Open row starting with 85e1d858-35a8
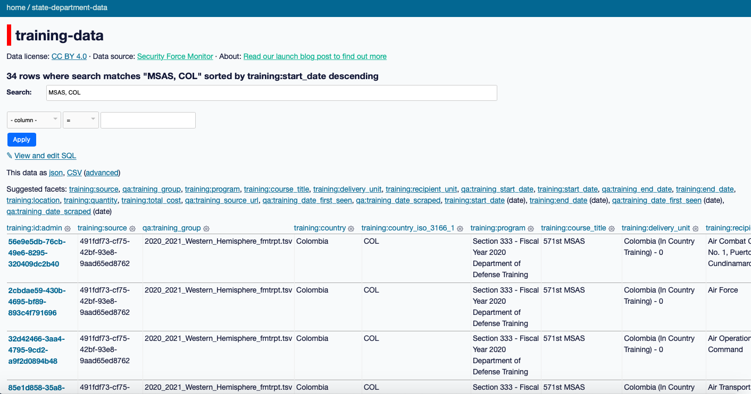Screen dimensions: 751x394 (x=37, y=388)
